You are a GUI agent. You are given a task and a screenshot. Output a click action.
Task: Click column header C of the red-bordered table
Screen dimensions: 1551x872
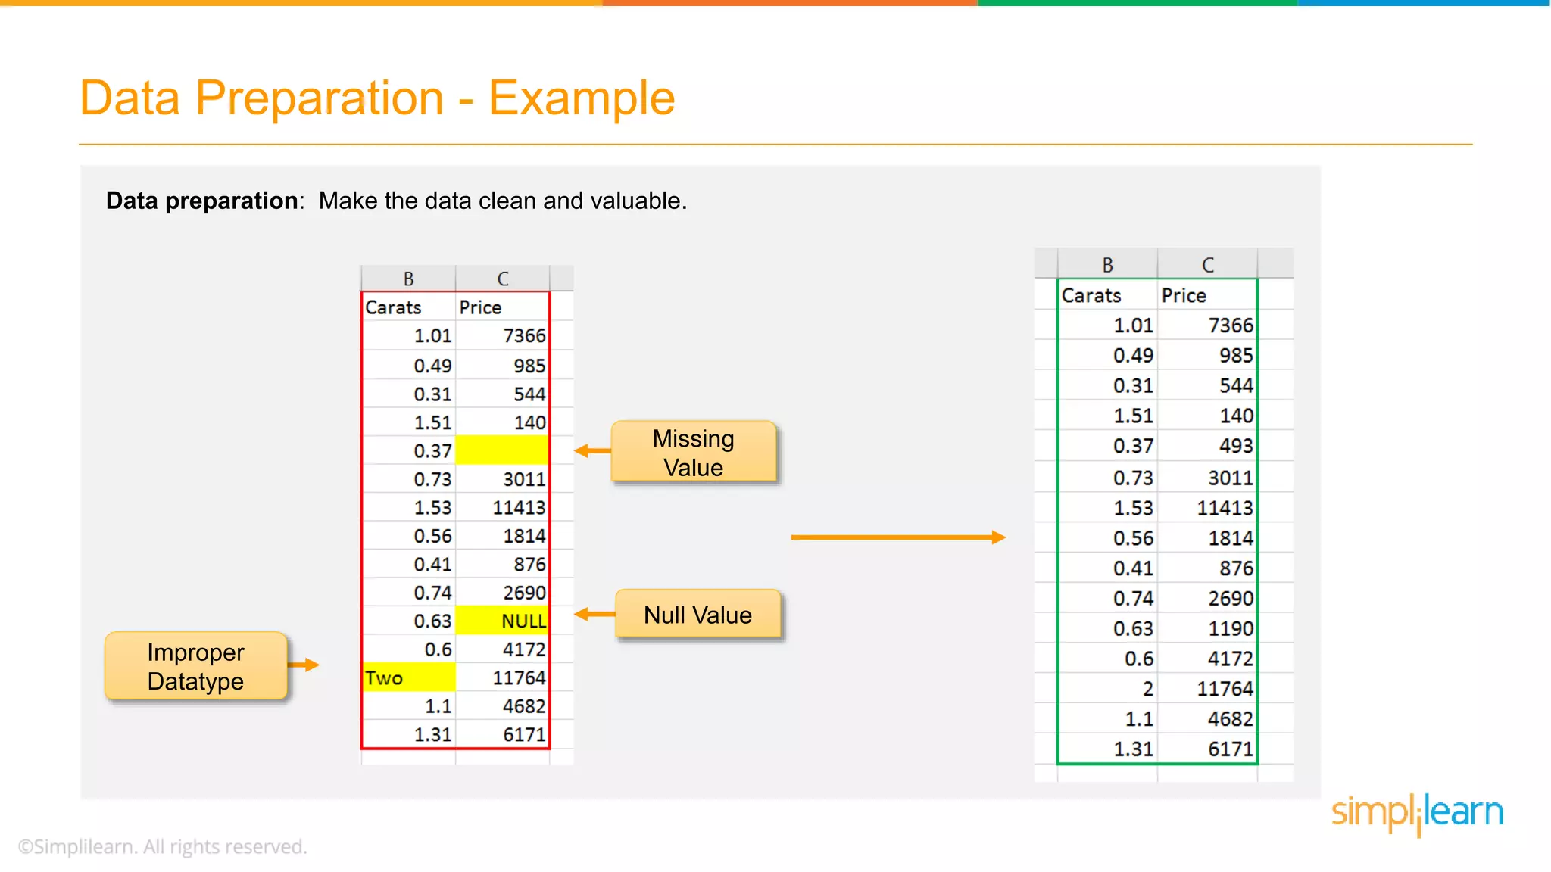coord(503,279)
